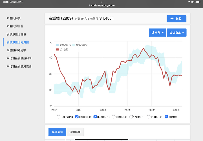Select the 詳細數據 tab

pyautogui.click(x=57, y=132)
